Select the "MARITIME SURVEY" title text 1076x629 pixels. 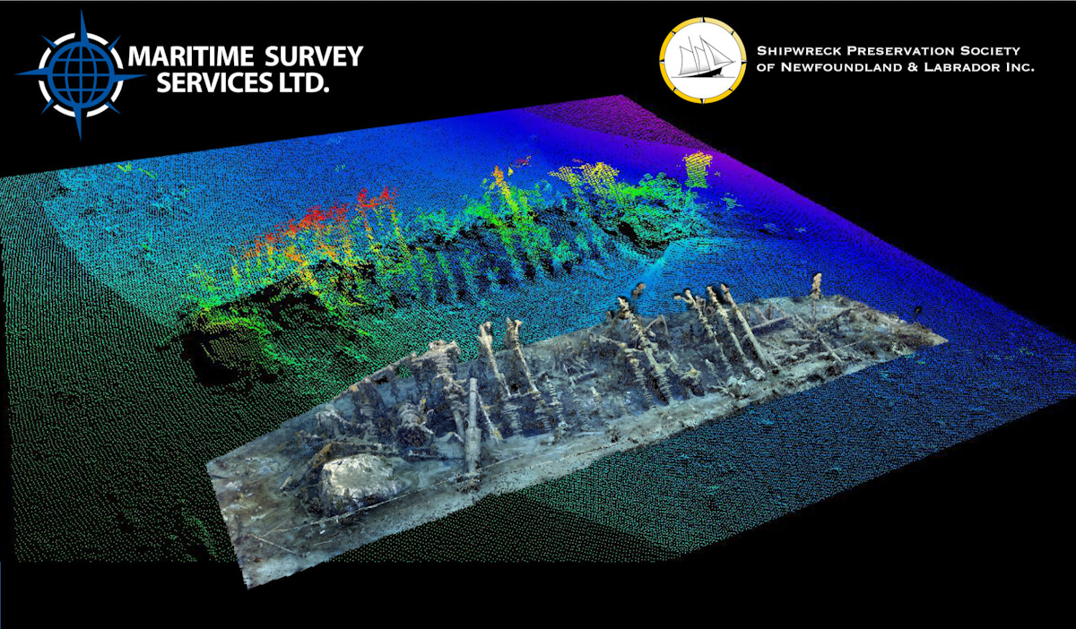(x=247, y=56)
